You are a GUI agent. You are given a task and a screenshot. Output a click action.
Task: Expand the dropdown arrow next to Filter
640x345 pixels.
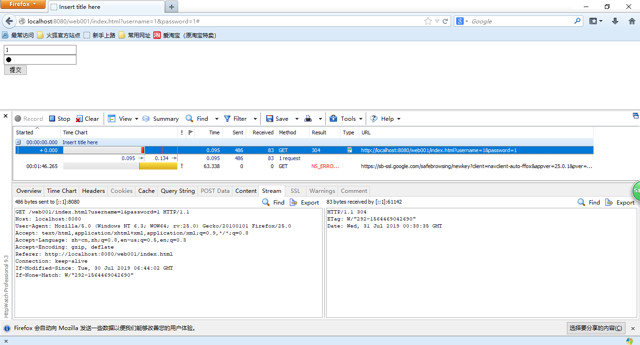coord(255,119)
